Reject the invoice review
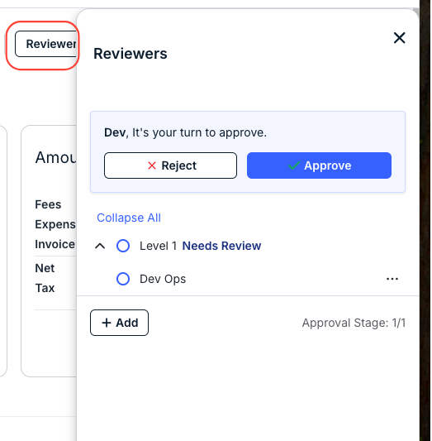Screen dimensions: 432x441 (x=170, y=165)
